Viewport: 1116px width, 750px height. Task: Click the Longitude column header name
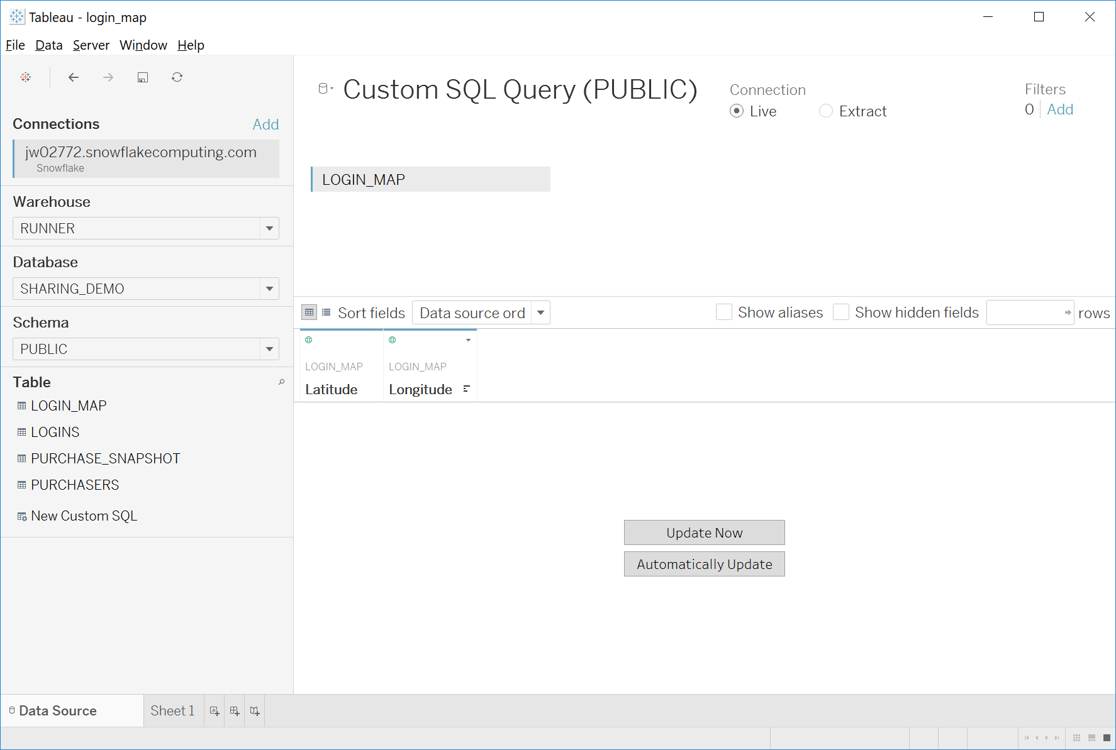(420, 390)
